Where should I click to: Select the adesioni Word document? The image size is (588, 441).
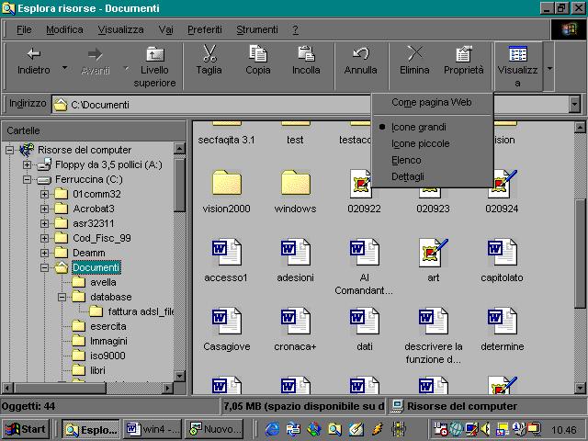(295, 251)
